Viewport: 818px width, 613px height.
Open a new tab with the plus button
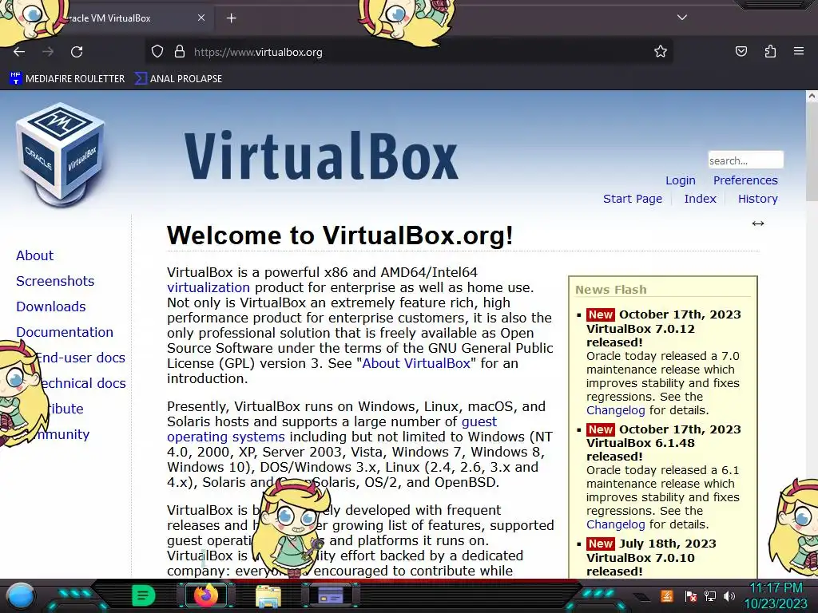pyautogui.click(x=231, y=18)
